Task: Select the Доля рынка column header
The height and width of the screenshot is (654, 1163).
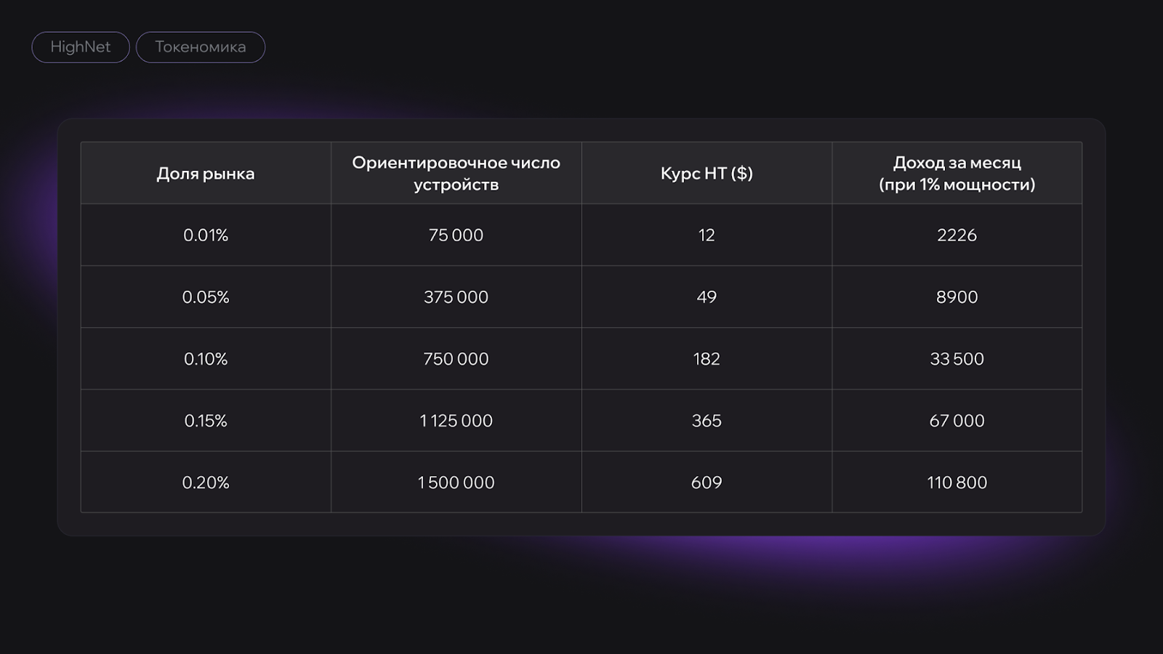Action: [206, 174]
